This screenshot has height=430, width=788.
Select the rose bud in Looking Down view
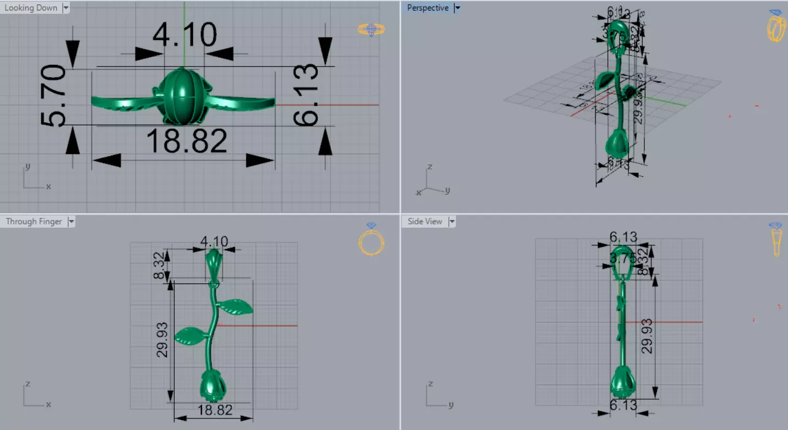pyautogui.click(x=183, y=95)
